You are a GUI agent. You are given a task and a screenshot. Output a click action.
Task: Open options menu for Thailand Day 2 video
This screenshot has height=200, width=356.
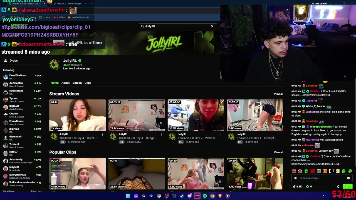click(x=221, y=135)
